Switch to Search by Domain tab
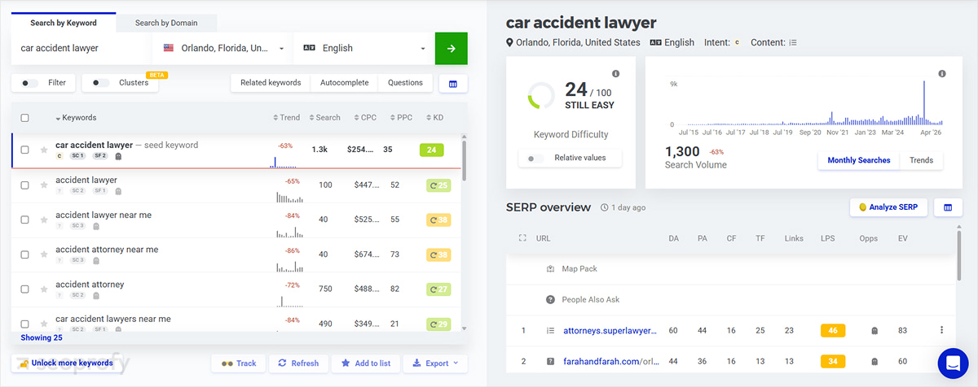978x387 pixels. click(166, 23)
